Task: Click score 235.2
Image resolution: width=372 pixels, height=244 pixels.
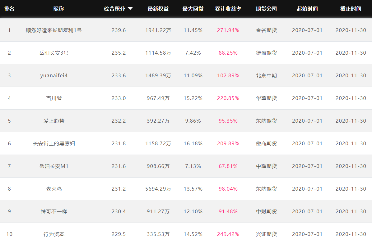Action: (119, 53)
